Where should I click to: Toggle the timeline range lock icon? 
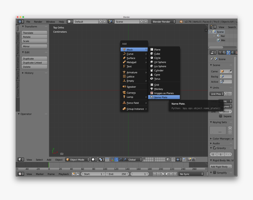point(78,174)
